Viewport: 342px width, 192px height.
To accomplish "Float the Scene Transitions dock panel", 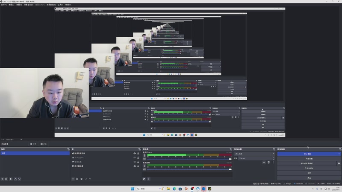I will (274, 149).
